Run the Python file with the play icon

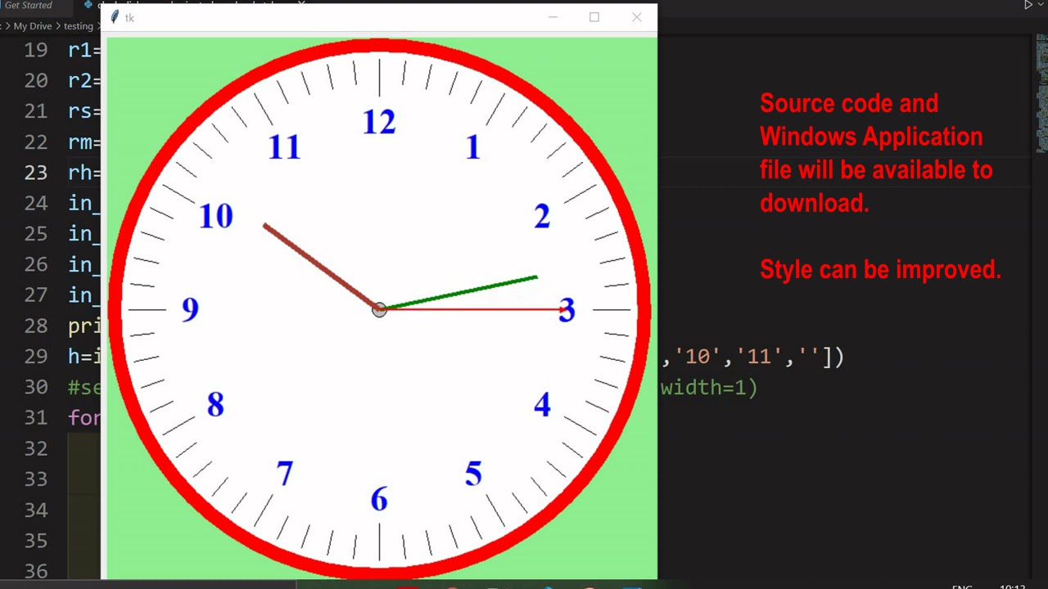[x=1028, y=5]
